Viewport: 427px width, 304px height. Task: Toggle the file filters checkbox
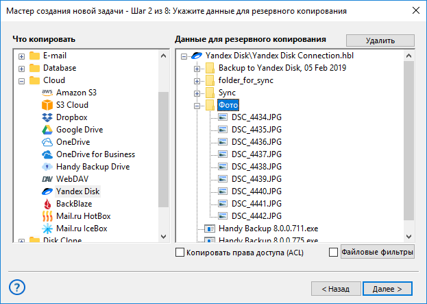tap(334, 253)
